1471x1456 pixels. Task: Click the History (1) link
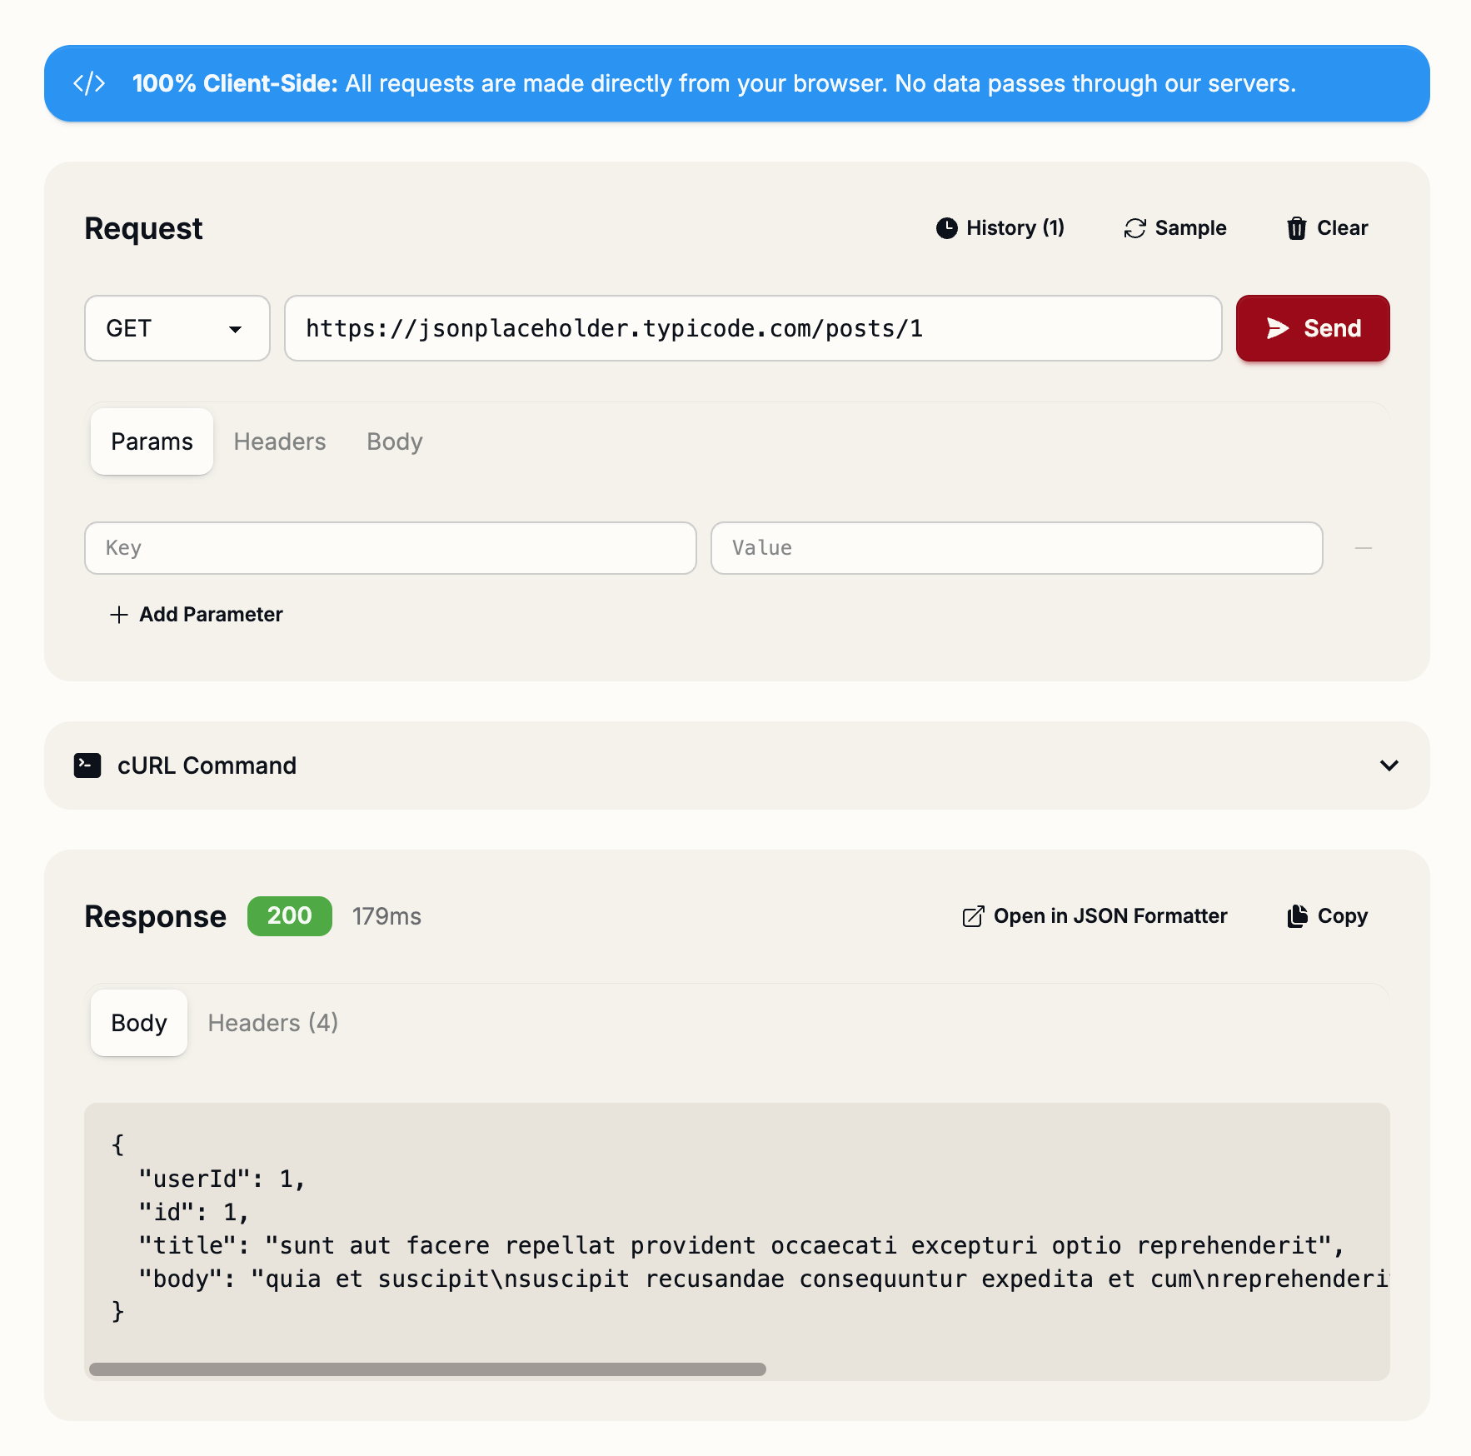[1015, 227]
